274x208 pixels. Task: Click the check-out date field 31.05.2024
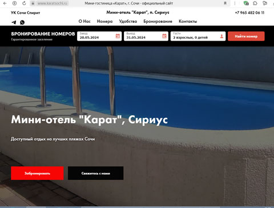pyautogui.click(x=146, y=36)
